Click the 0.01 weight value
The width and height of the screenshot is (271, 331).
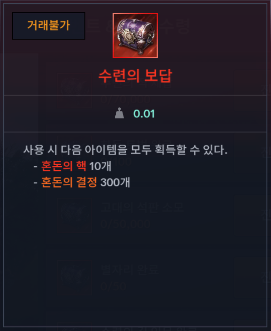[144, 114]
